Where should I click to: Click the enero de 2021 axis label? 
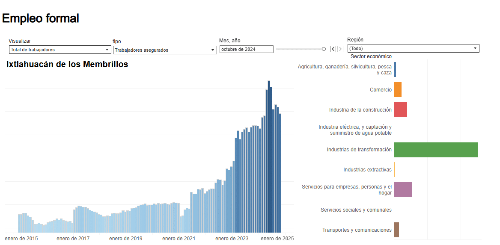point(179,238)
